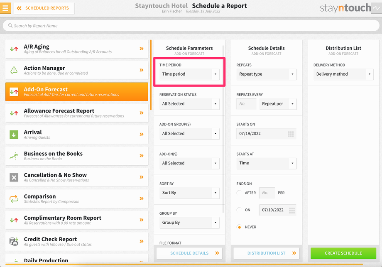Select the Cancellation & No Show report

point(76,177)
